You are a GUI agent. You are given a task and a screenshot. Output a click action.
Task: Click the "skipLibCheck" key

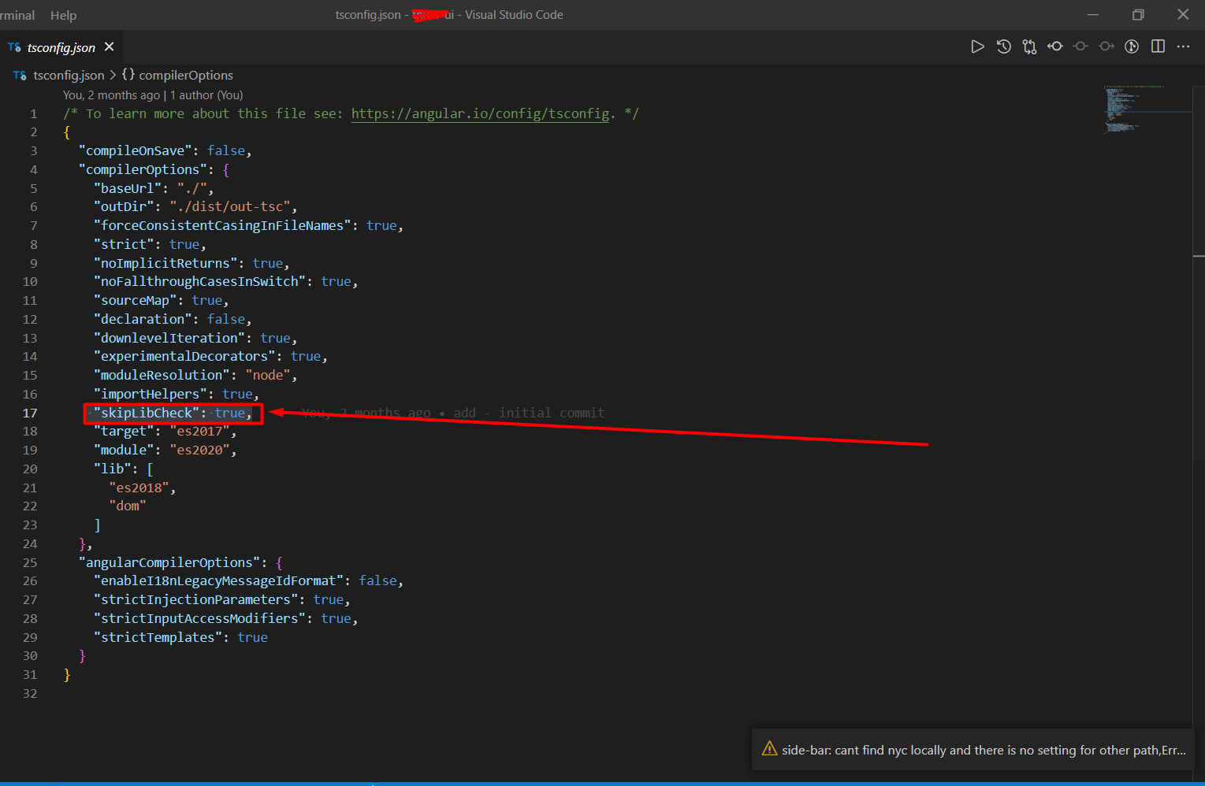146,413
